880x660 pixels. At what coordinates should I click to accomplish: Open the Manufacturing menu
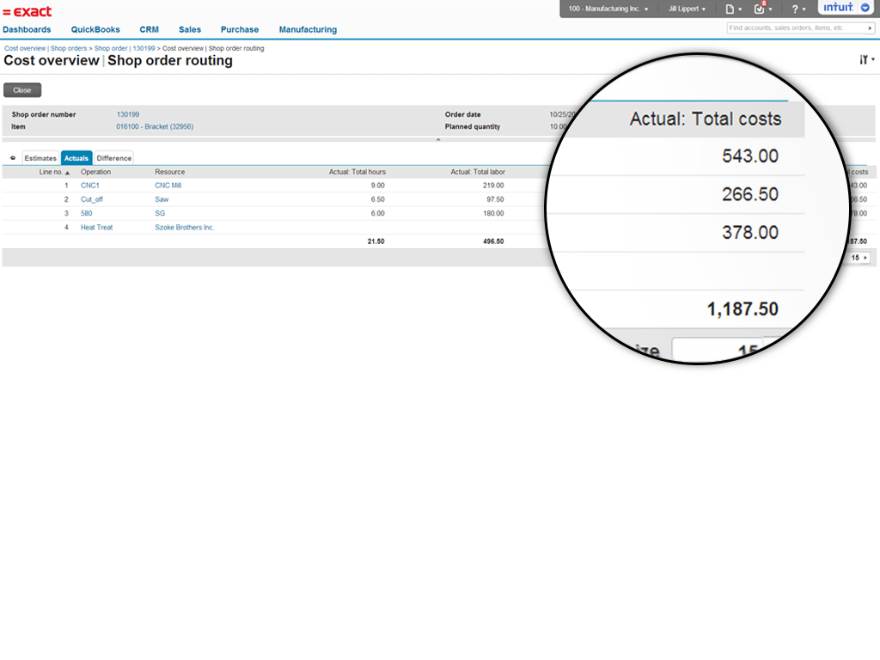308,29
